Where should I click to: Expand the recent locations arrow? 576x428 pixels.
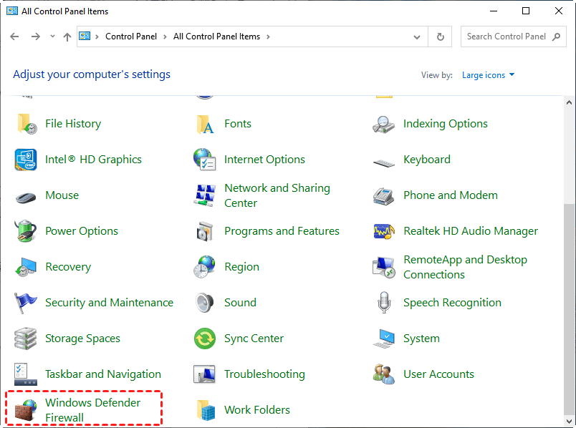click(52, 37)
